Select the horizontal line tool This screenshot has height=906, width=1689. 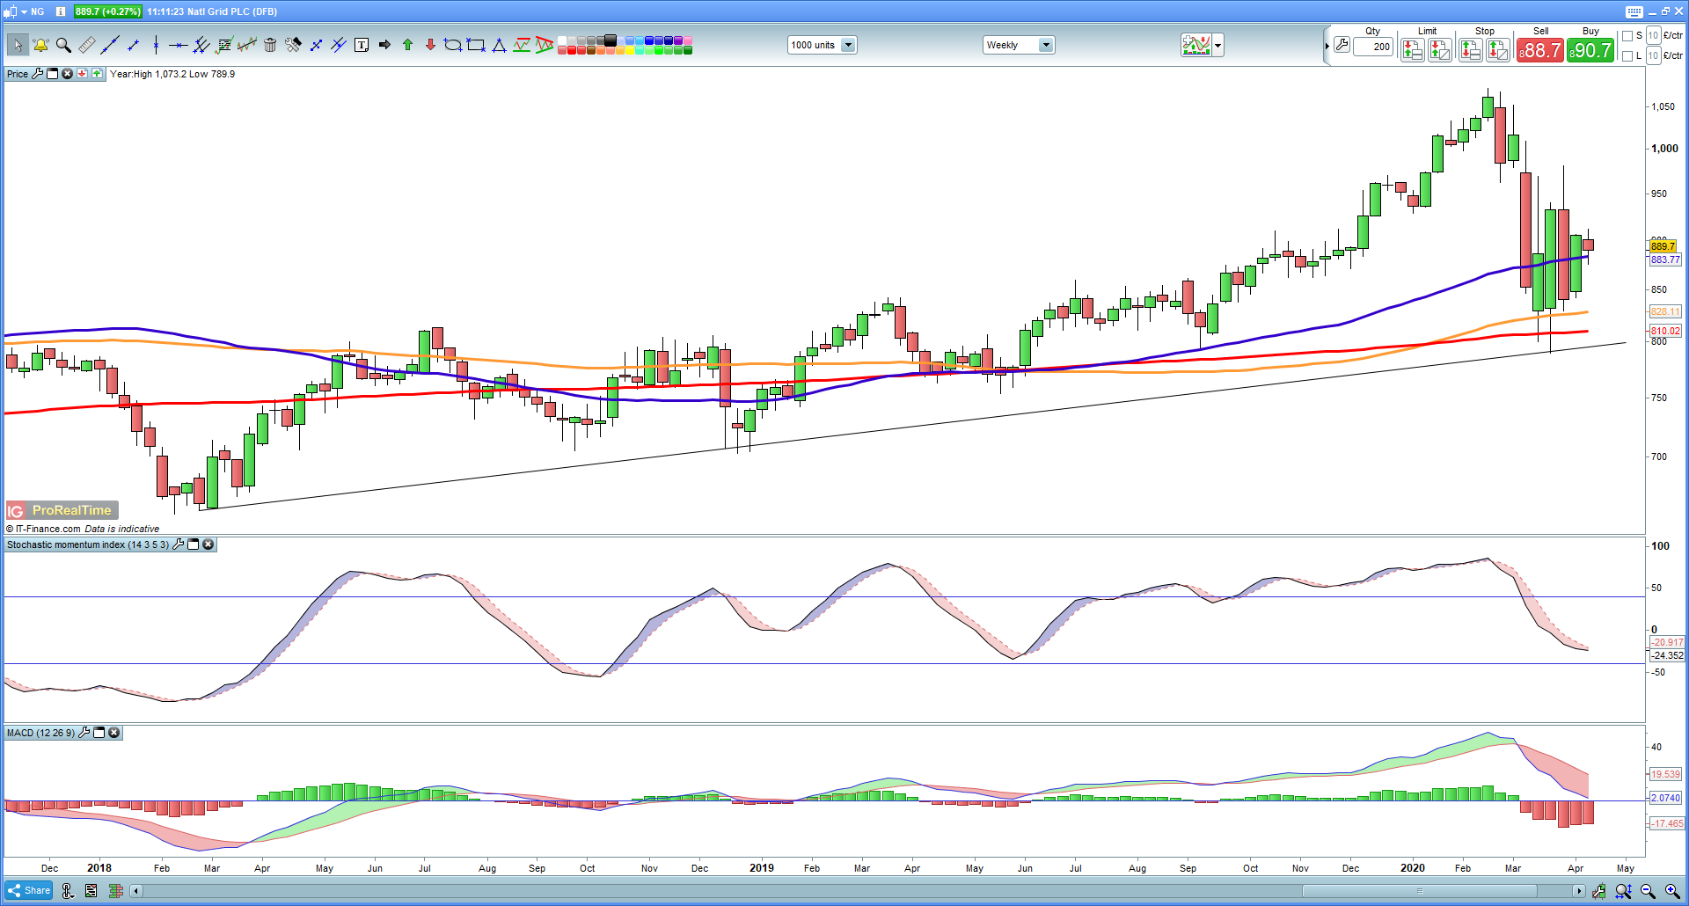(179, 45)
